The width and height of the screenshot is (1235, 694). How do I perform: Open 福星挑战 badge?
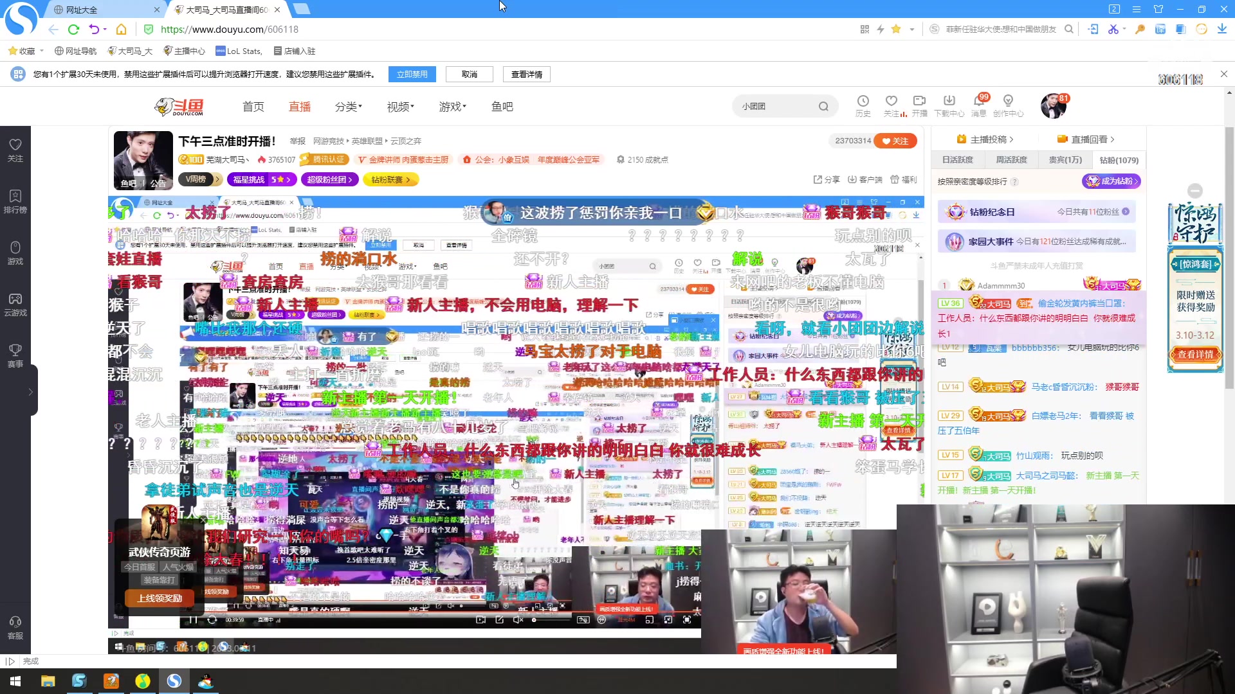pyautogui.click(x=262, y=180)
